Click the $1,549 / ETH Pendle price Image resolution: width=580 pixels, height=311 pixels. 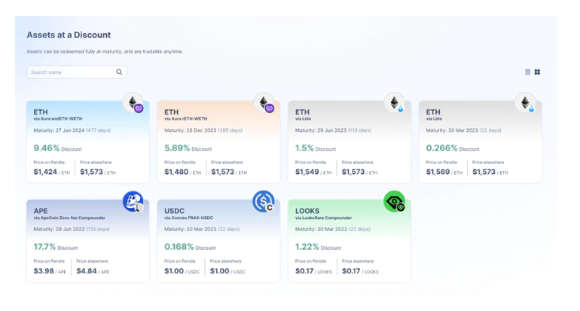pos(313,172)
